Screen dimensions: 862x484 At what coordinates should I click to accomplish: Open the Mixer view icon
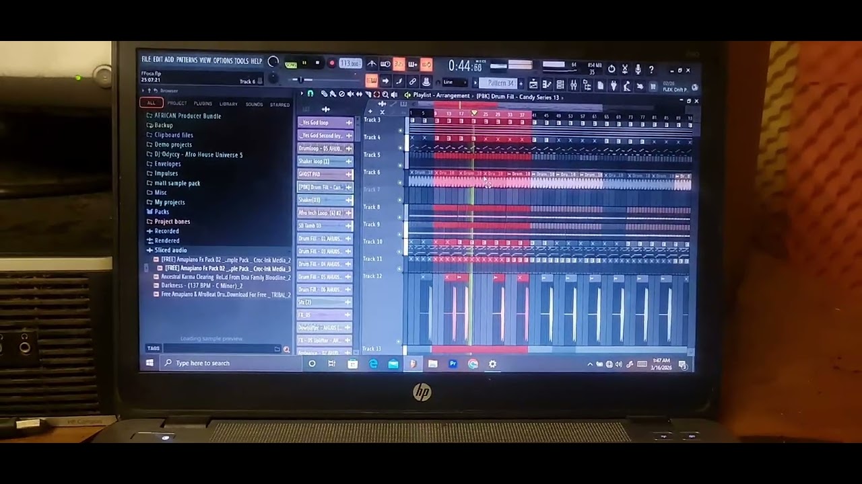tap(573, 84)
